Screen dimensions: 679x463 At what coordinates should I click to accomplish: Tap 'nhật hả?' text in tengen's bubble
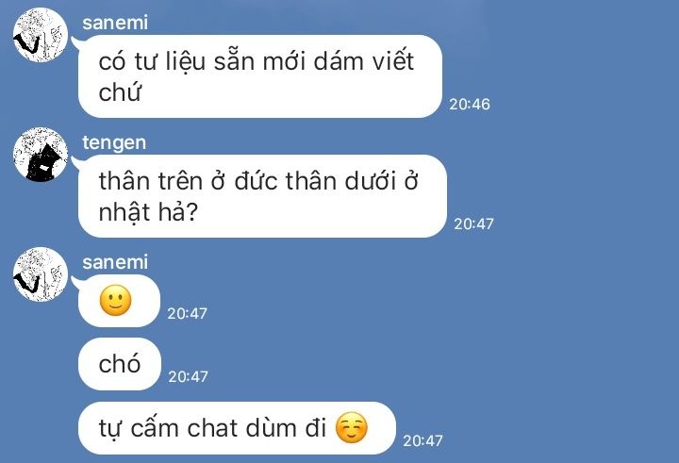tap(148, 212)
